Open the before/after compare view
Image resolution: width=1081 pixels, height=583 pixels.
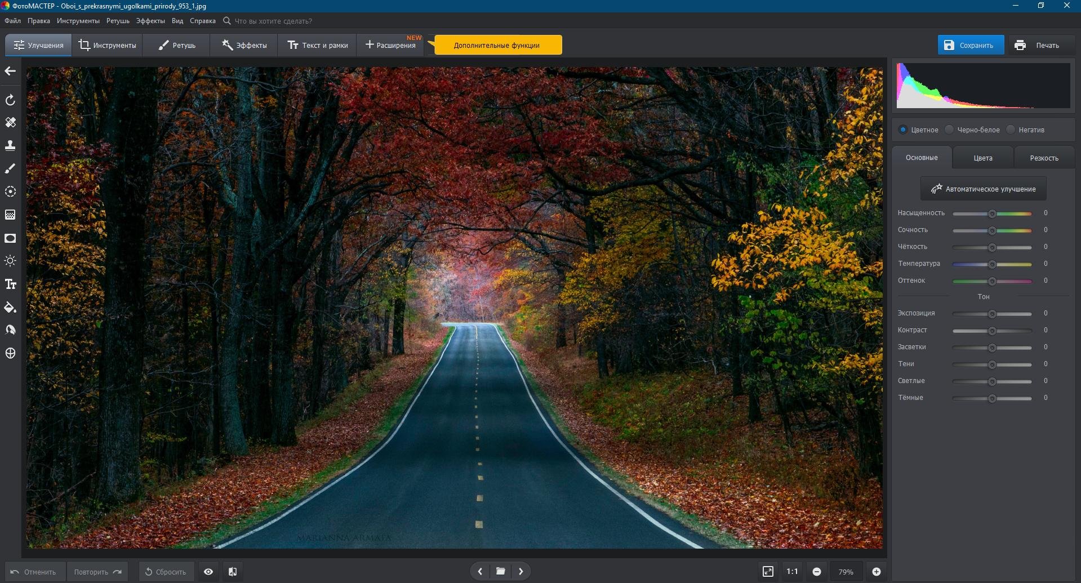tap(232, 571)
